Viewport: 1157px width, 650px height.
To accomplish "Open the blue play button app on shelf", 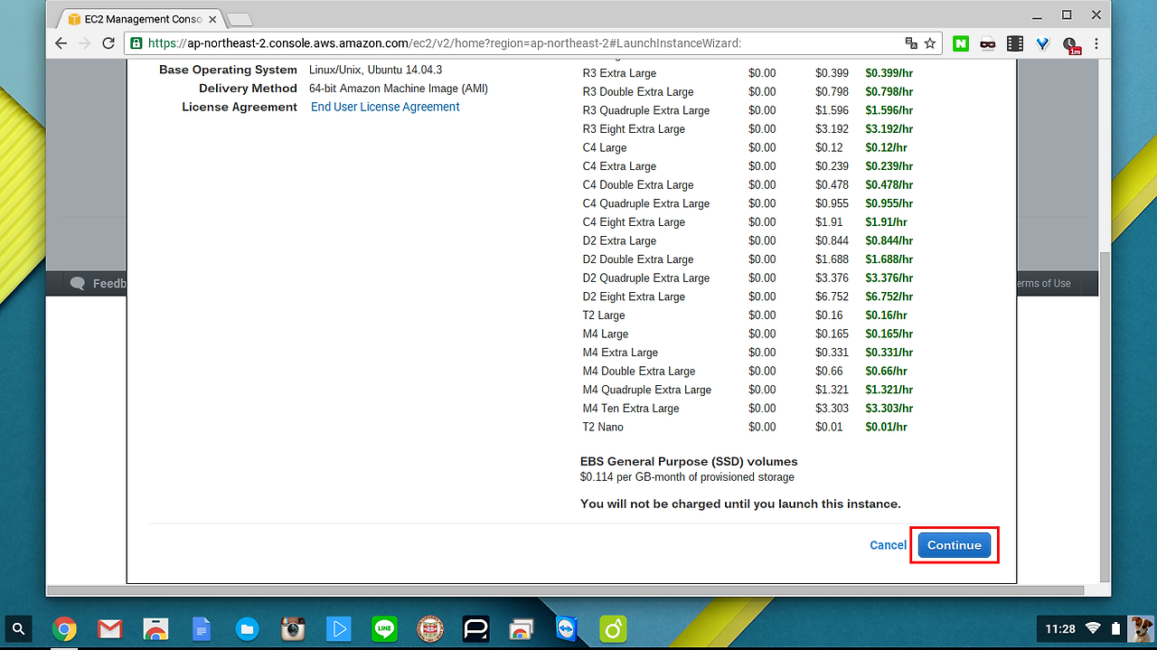I will [x=338, y=628].
